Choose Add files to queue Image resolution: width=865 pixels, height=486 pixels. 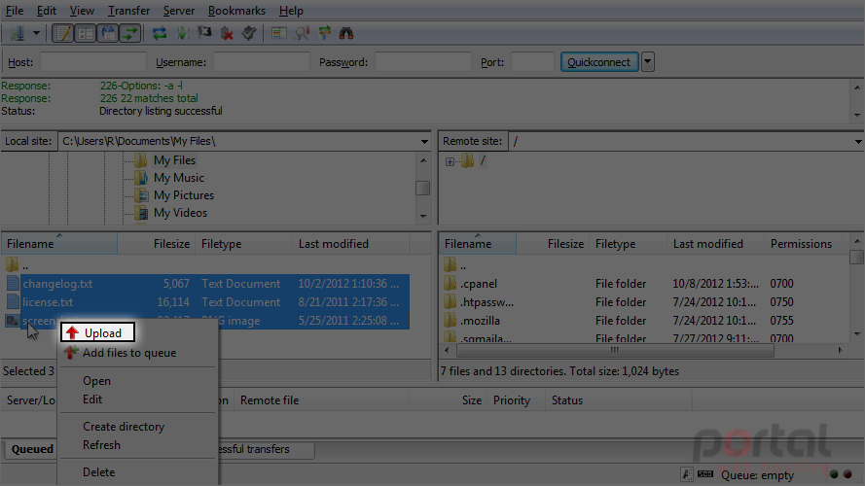129,353
